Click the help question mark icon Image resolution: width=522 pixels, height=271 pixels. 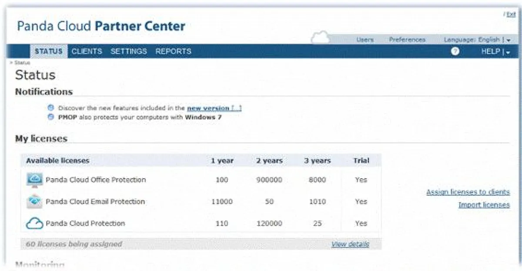(455, 51)
